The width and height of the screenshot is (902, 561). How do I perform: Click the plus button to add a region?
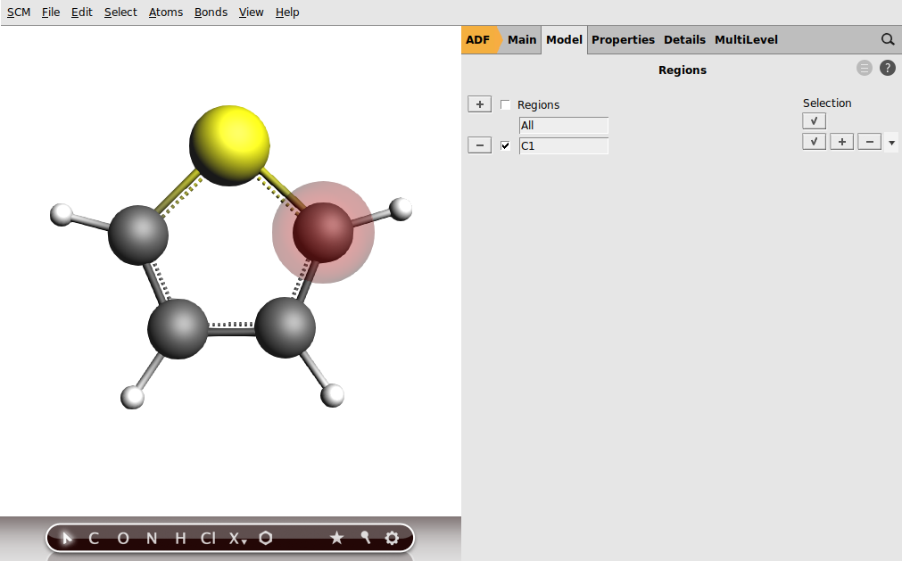pos(479,103)
